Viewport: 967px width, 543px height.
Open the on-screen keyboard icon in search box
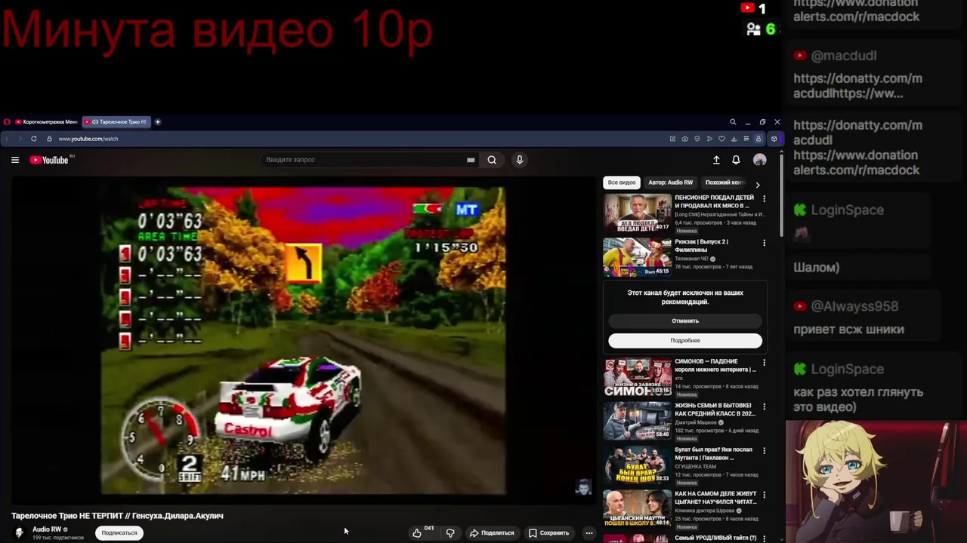coord(471,160)
